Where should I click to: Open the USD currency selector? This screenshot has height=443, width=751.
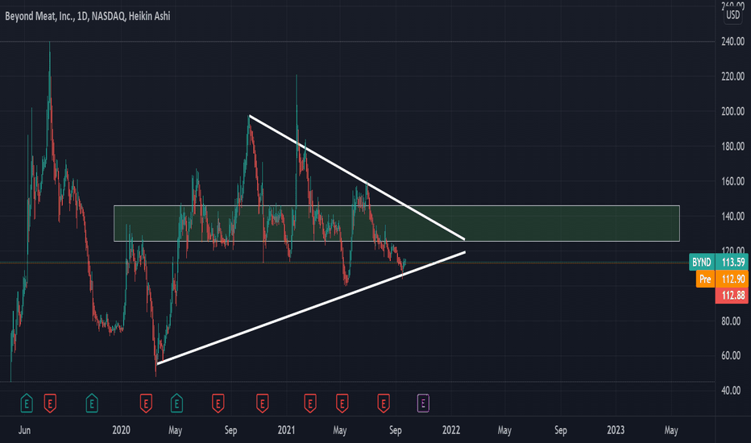point(732,14)
